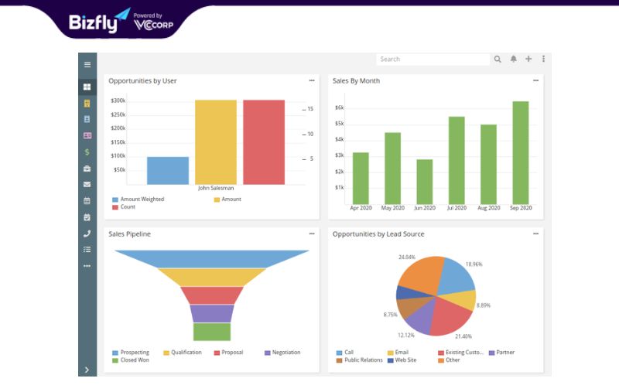
Task: Open options menu of Sales By Month panel
Action: pyautogui.click(x=535, y=80)
